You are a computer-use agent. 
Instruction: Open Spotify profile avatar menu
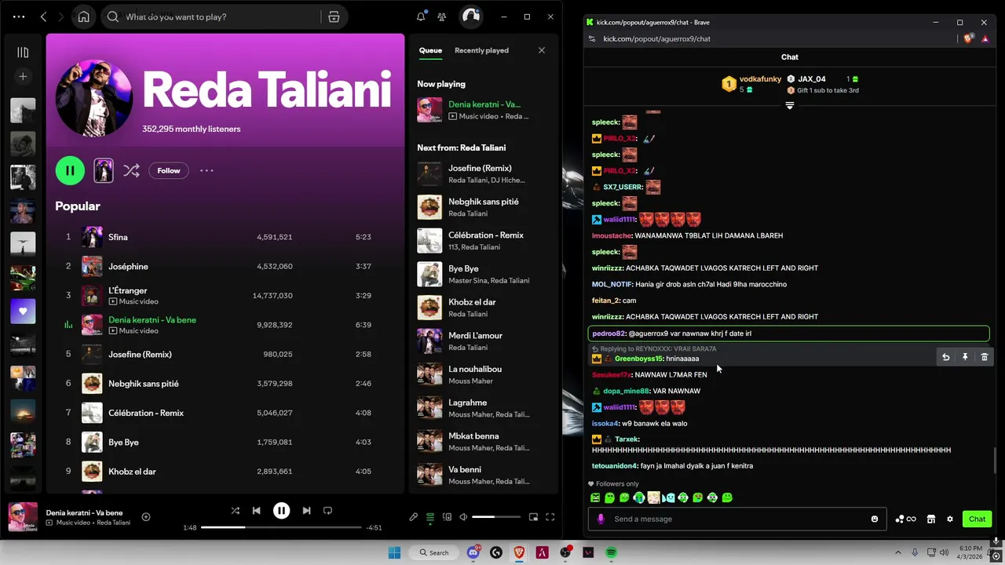pyautogui.click(x=470, y=16)
